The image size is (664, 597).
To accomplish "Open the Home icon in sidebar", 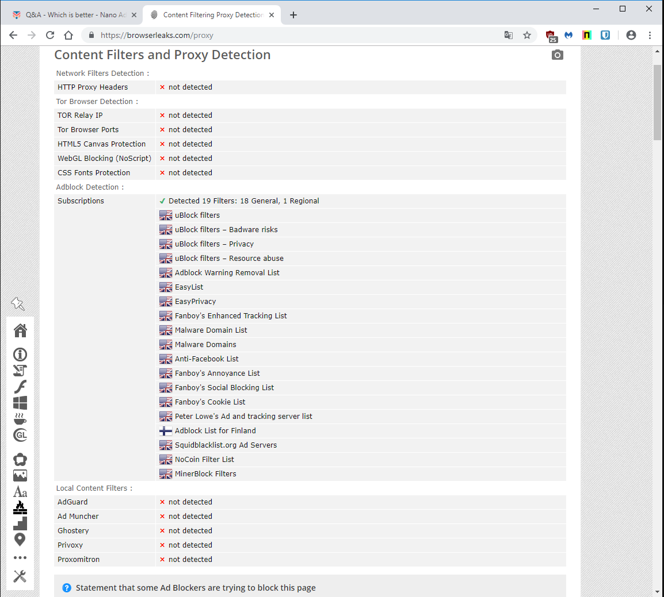I will click(x=20, y=330).
